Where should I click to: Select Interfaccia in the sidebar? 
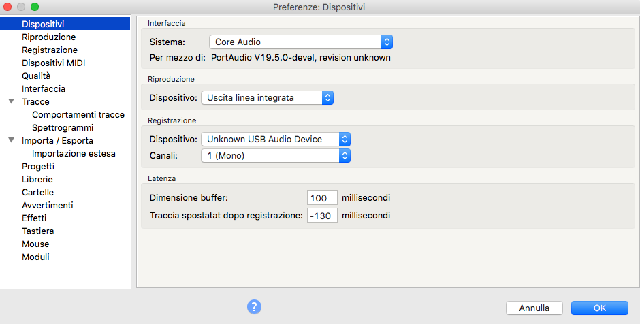click(44, 88)
